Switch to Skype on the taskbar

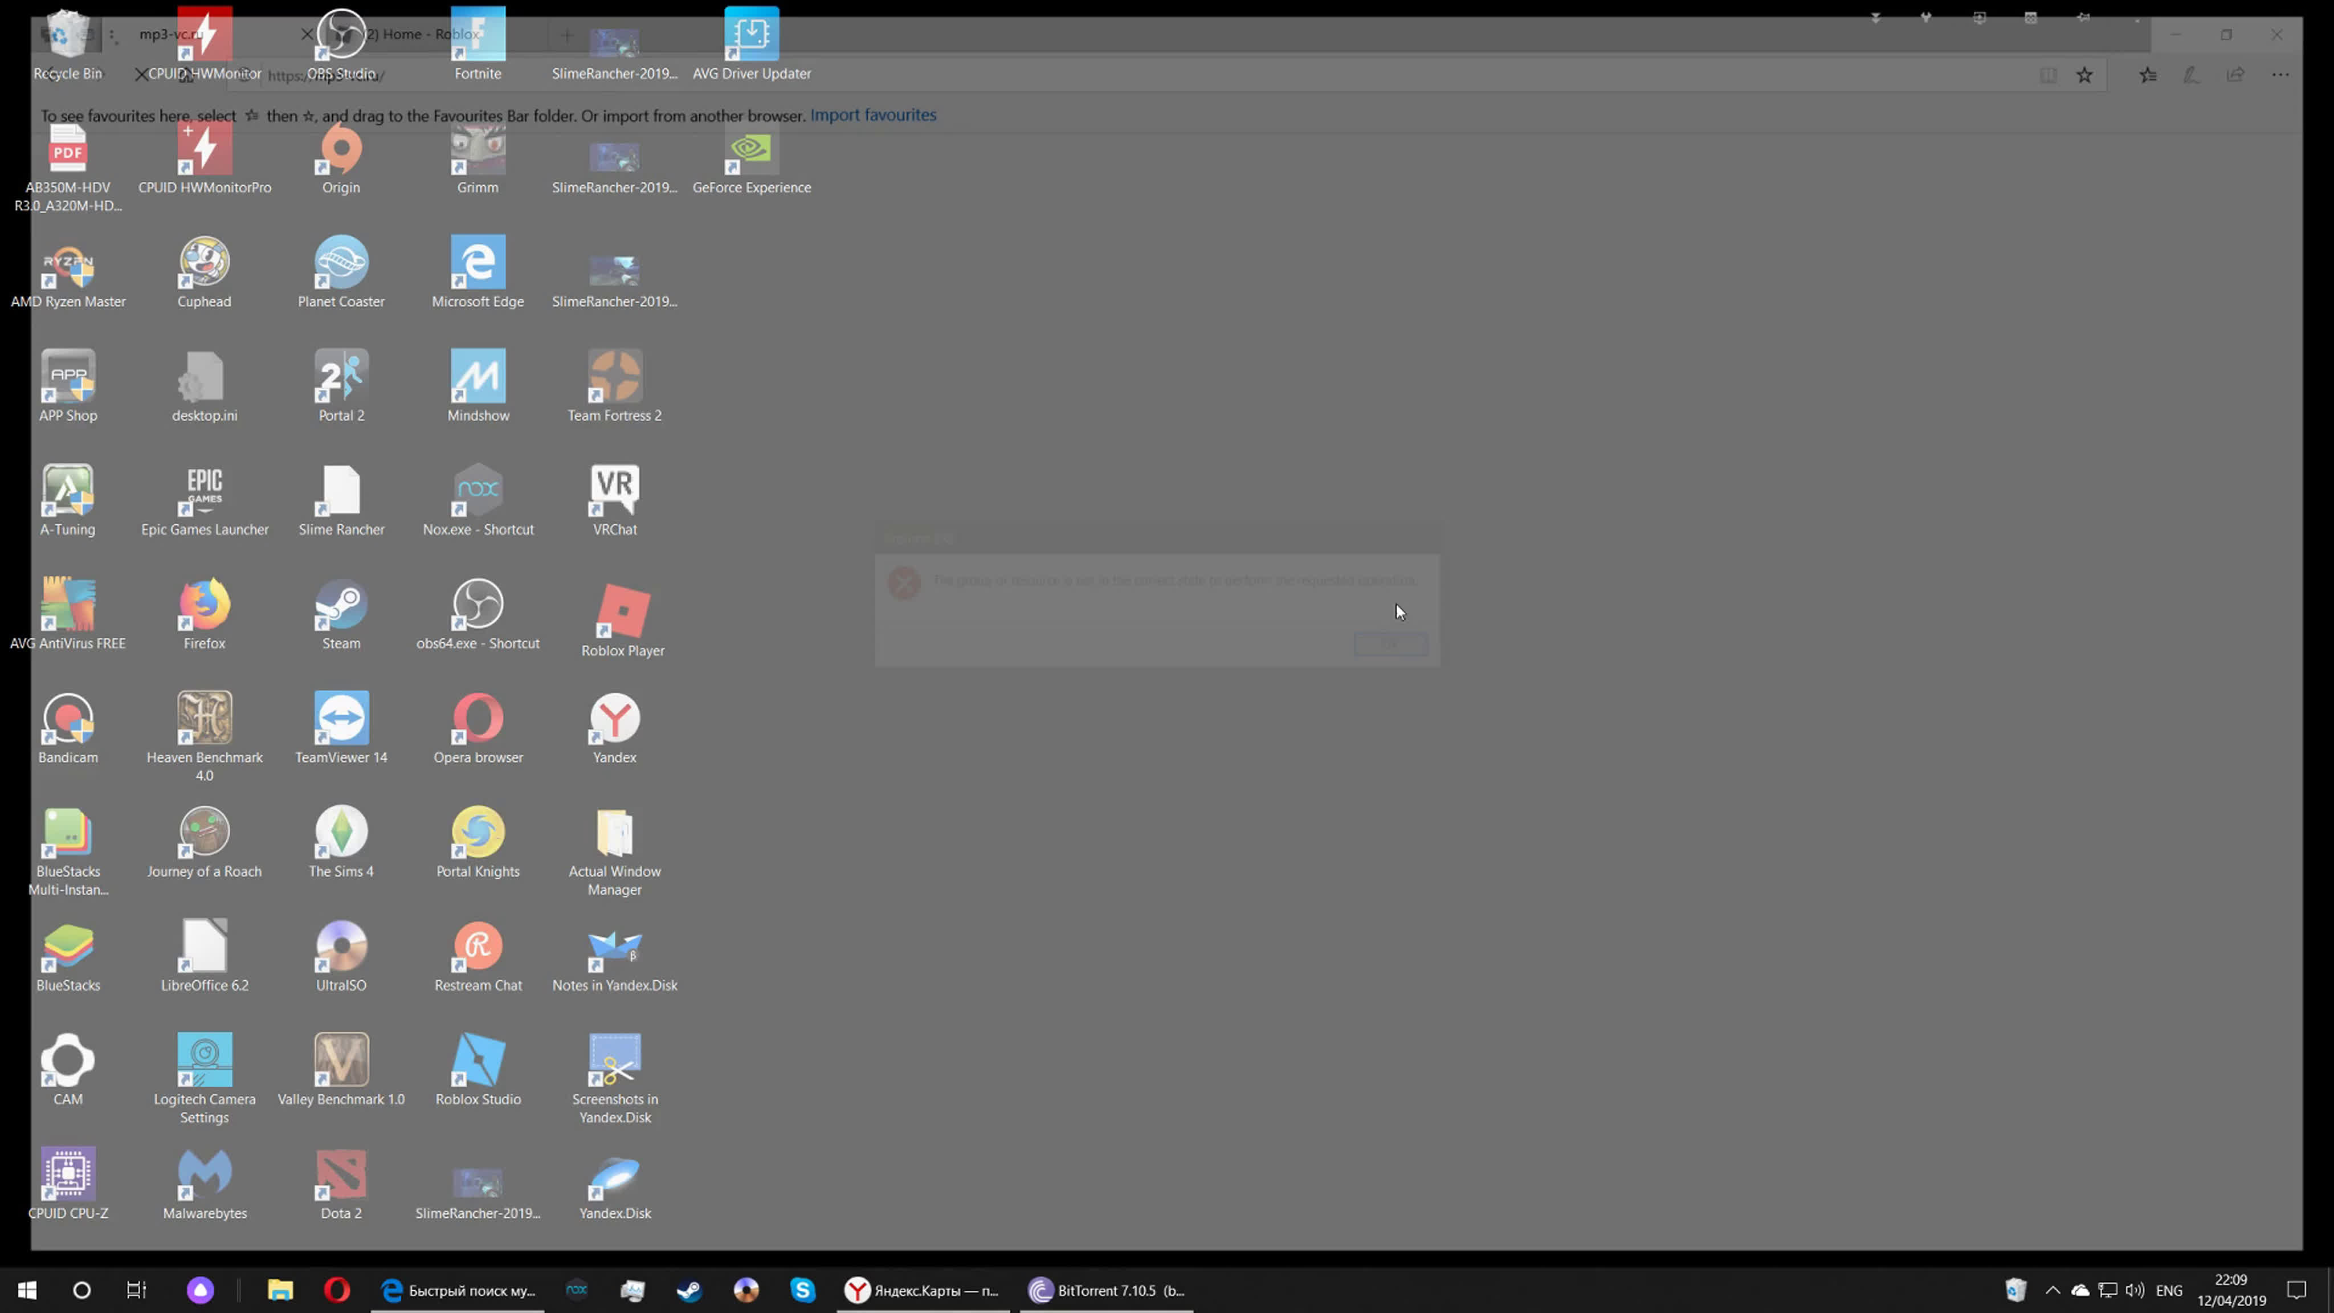click(x=802, y=1290)
